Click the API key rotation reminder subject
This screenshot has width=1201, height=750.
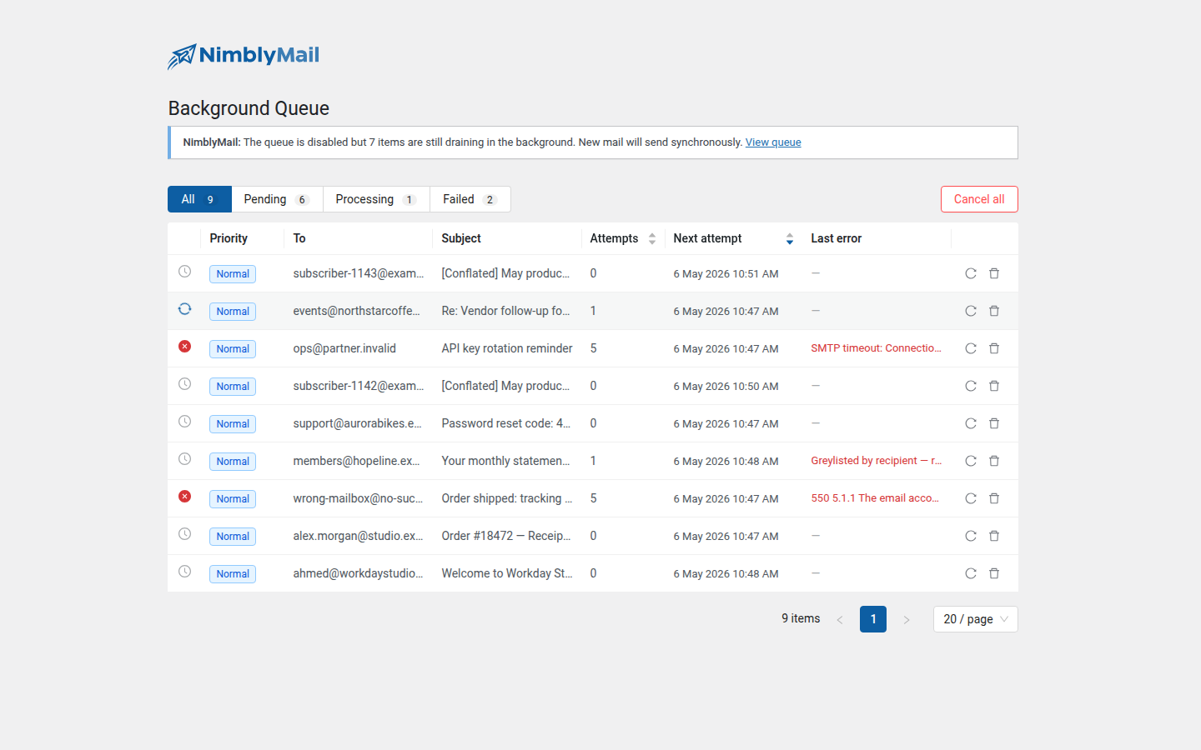tap(507, 348)
